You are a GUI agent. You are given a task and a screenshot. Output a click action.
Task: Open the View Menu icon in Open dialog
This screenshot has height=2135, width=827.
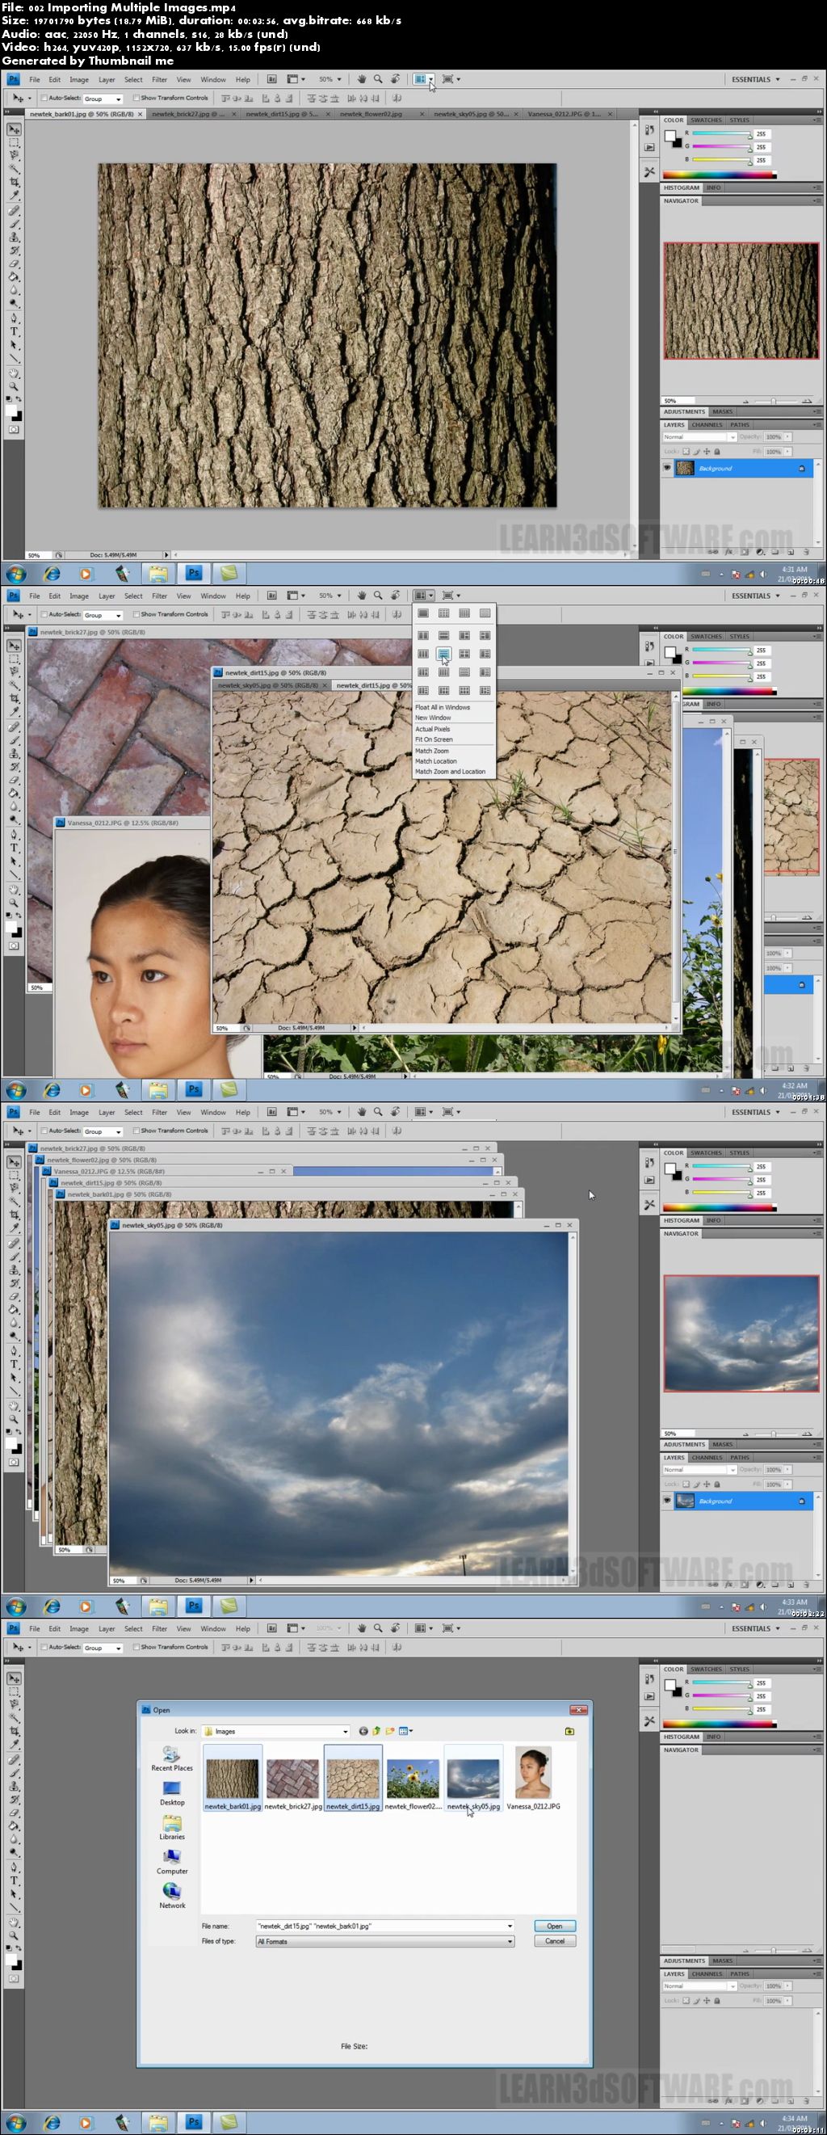405,1730
